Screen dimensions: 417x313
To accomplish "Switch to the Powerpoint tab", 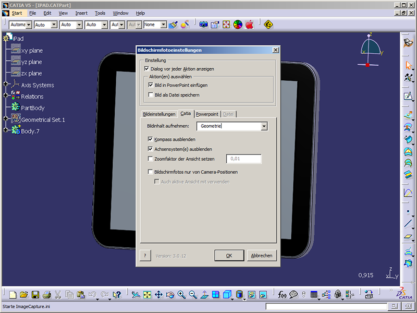I will 207,114.
